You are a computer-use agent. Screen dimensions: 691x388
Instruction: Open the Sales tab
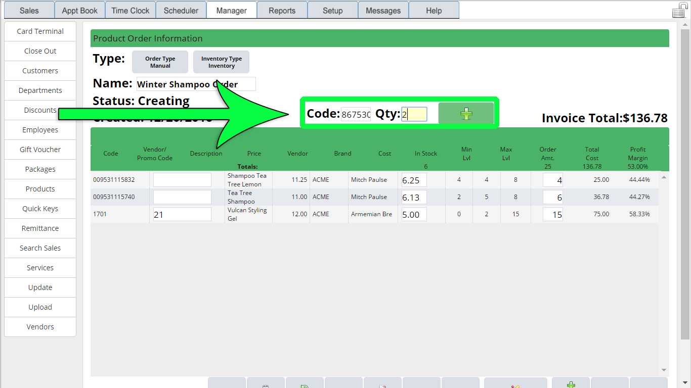(x=29, y=11)
